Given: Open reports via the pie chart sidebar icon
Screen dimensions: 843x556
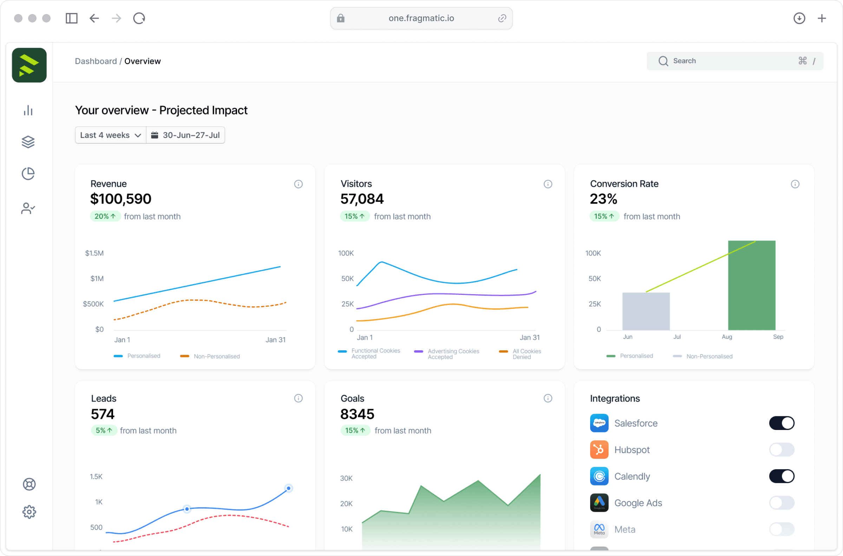Looking at the screenshot, I should [x=28, y=173].
